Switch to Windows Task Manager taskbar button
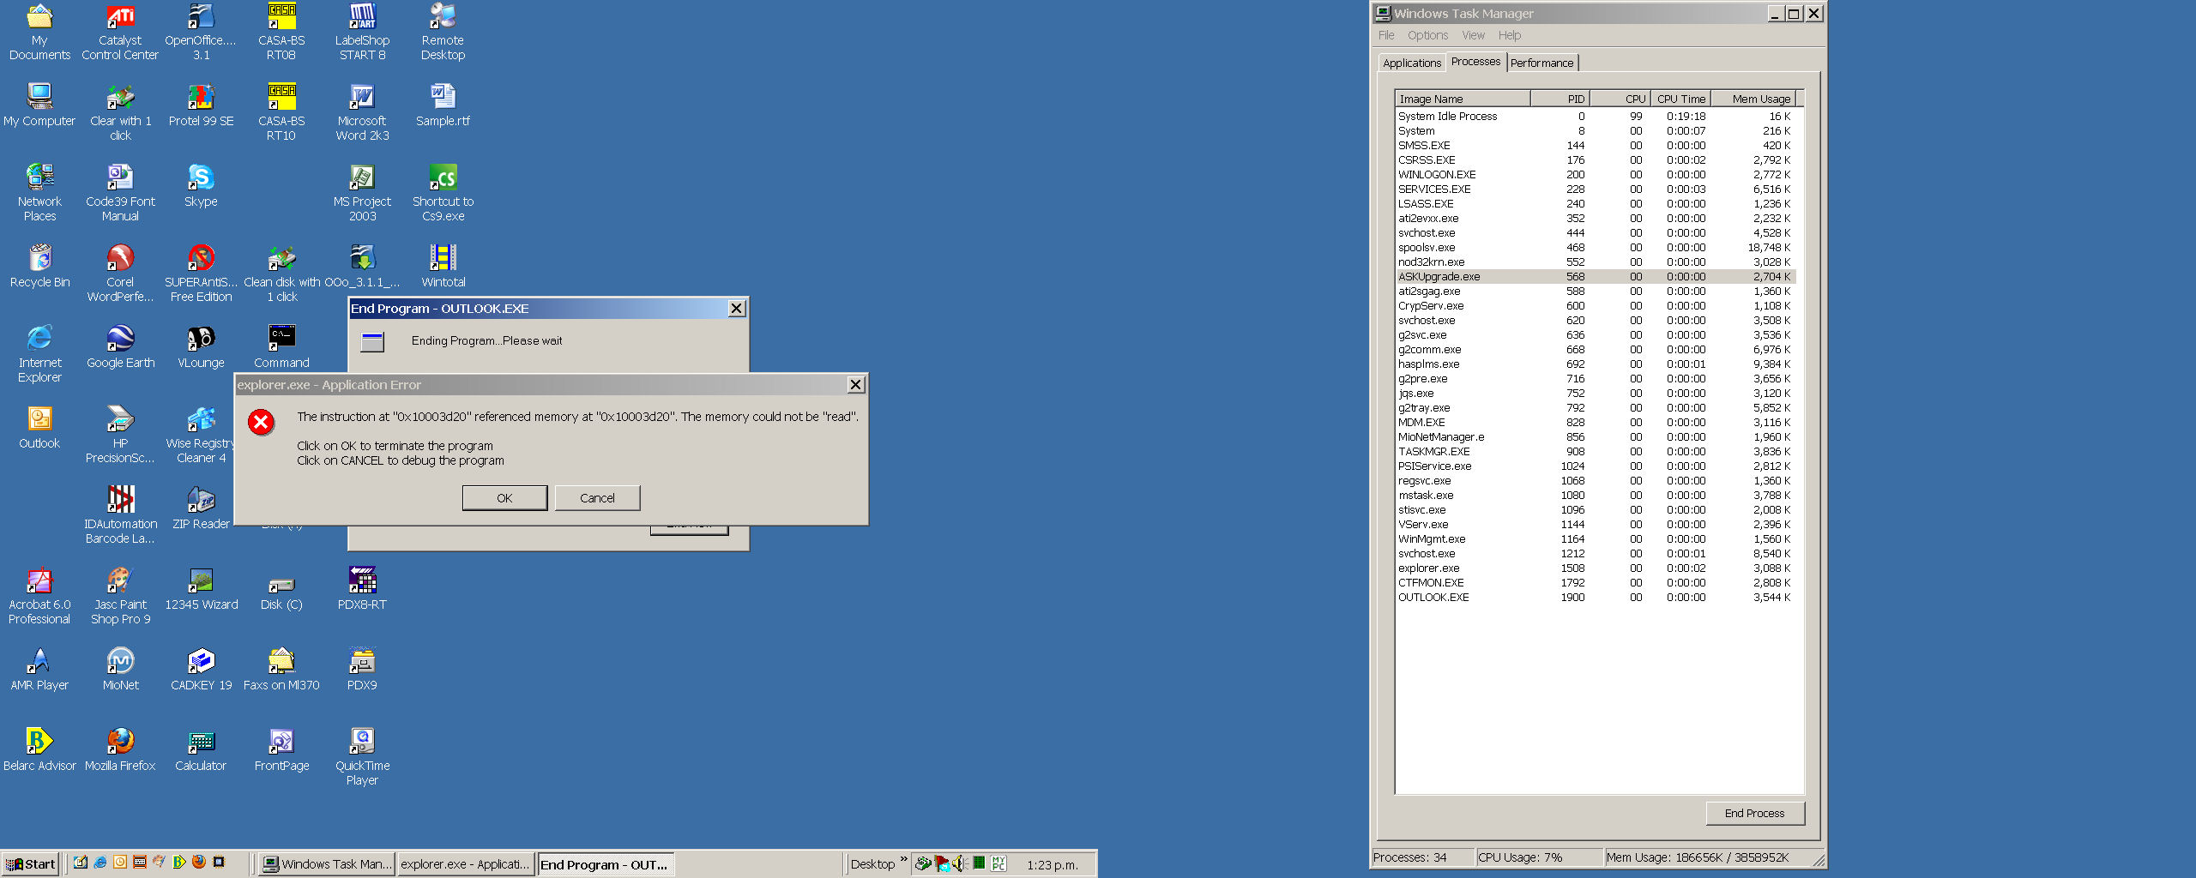This screenshot has width=2196, height=878. 327,863
